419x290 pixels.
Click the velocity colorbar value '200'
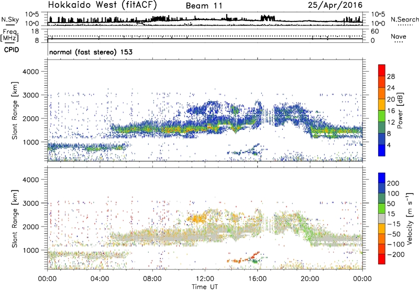393,183
